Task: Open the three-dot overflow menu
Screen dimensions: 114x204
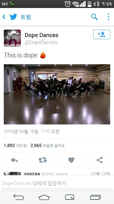Action: (x=108, y=17)
